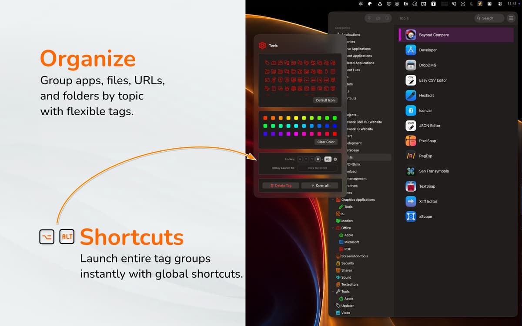This screenshot has width=522, height=326.
Task: Pick the yellow color swatch
Action: point(296,118)
